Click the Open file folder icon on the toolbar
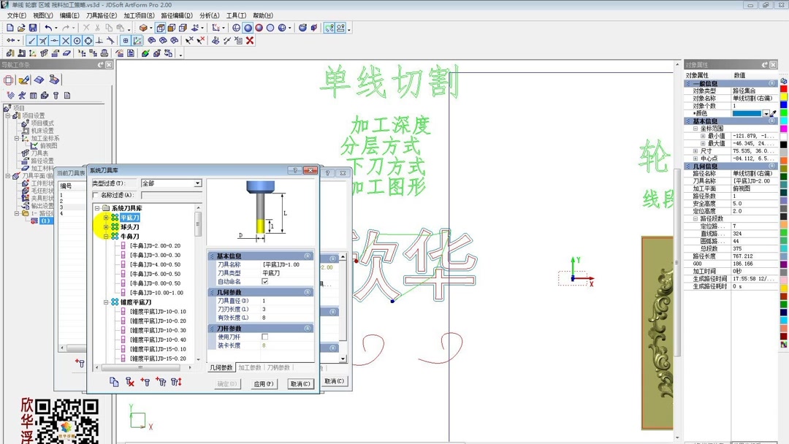This screenshot has height=444, width=789. click(20, 28)
